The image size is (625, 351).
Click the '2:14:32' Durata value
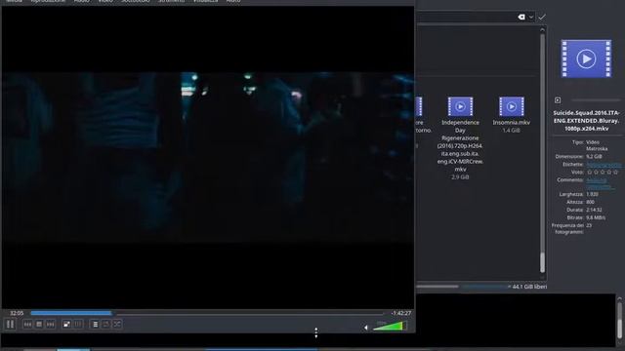[x=594, y=210]
